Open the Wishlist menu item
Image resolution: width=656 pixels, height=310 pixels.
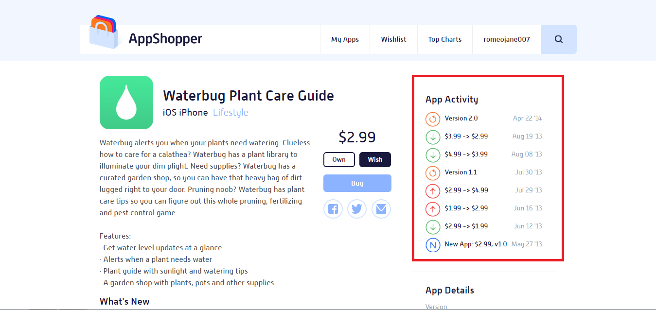tap(393, 39)
